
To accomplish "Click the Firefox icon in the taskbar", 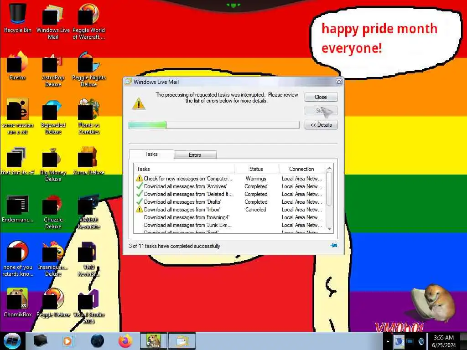I will (125, 341).
